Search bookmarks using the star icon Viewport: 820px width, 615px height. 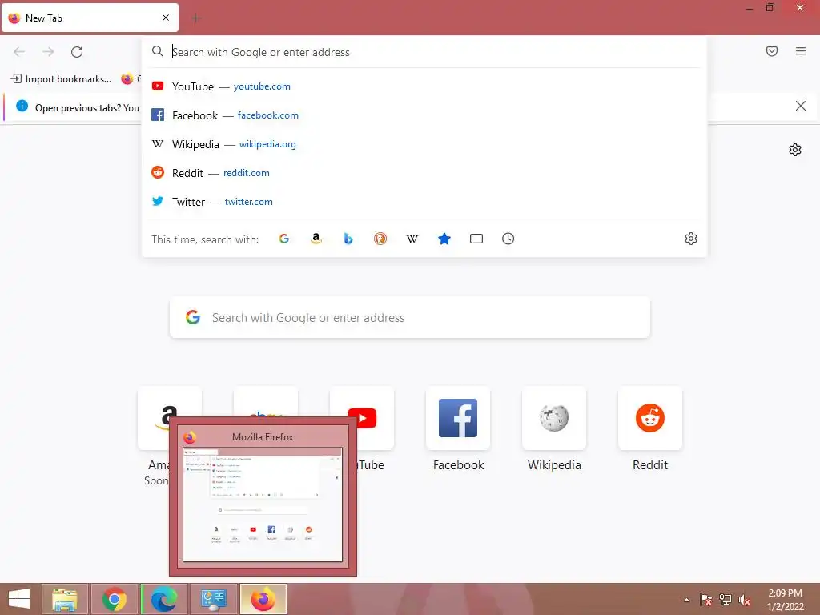[x=444, y=239]
